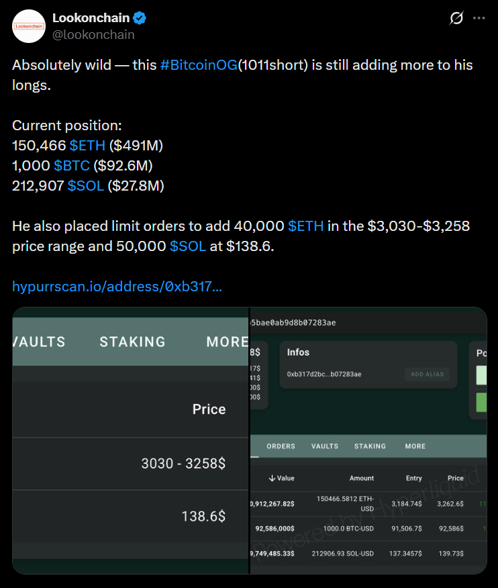Click the ADD ALIAS button
The width and height of the screenshot is (498, 588).
point(428,375)
